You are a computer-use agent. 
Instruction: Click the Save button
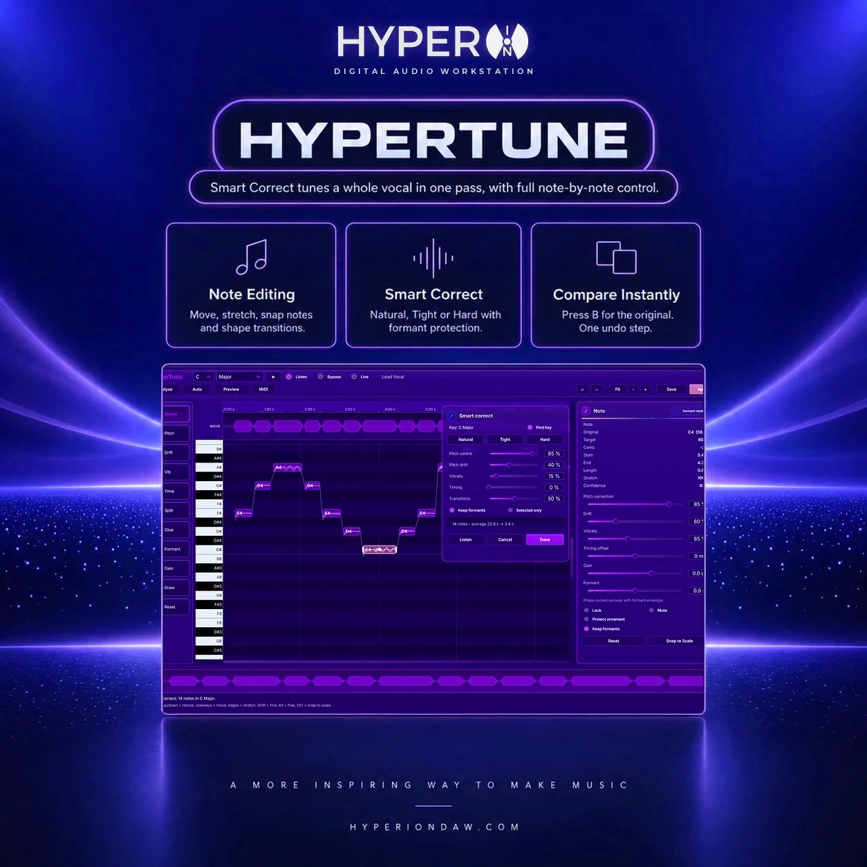[671, 389]
